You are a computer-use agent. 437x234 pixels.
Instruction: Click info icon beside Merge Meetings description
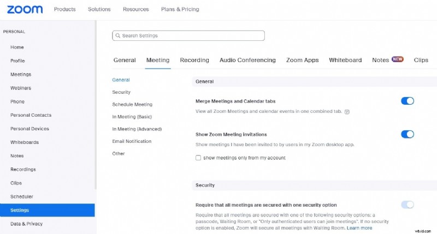point(347,111)
